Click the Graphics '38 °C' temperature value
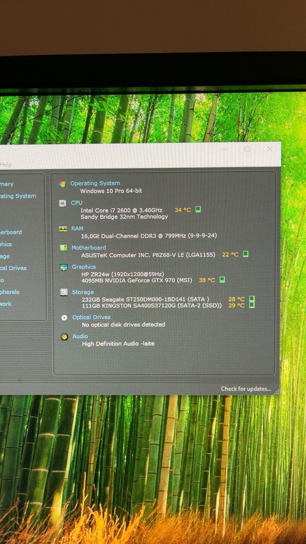306x544 pixels. pos(207,280)
